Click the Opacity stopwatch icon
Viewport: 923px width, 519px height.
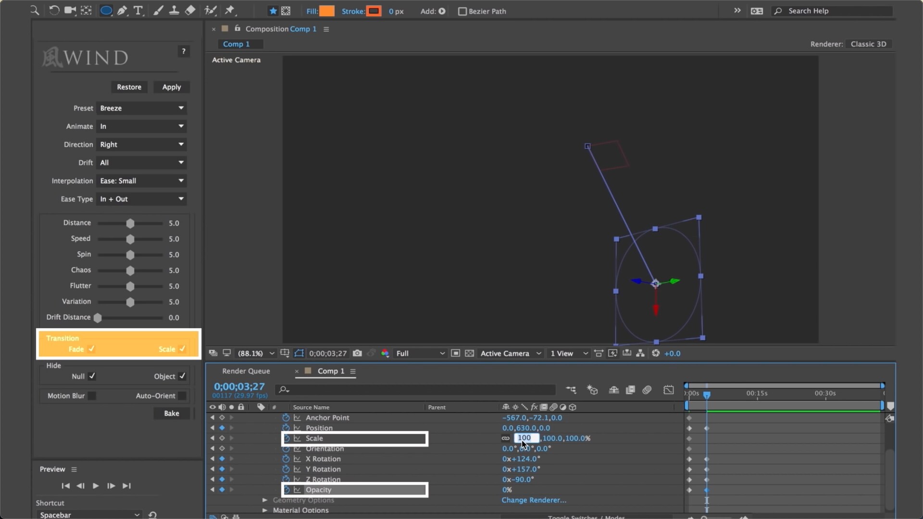pyautogui.click(x=287, y=490)
